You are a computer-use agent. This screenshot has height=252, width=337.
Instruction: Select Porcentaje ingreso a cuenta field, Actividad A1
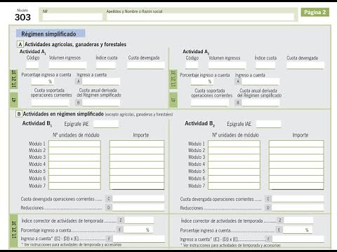click(x=42, y=81)
